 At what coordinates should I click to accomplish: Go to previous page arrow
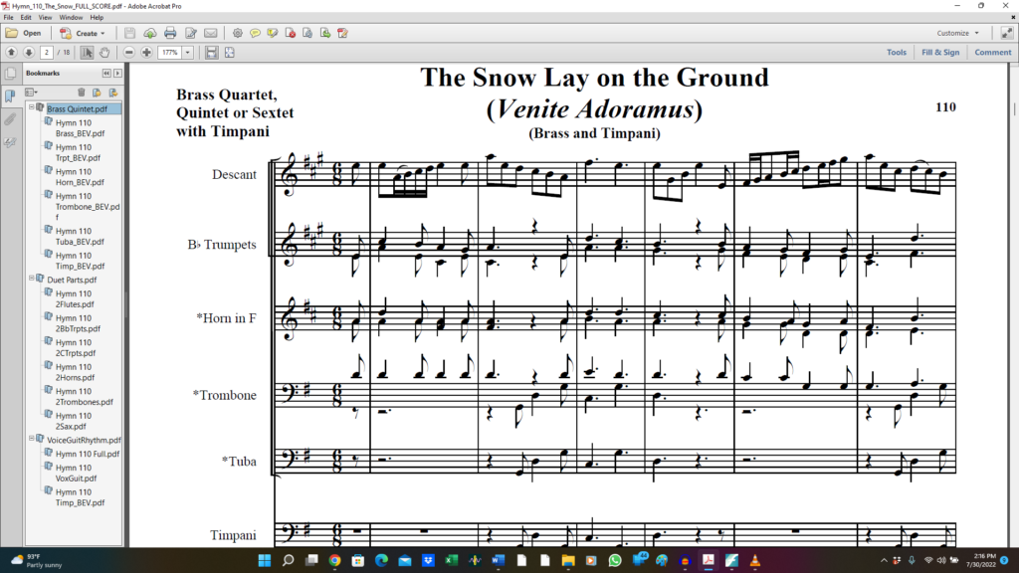11,53
